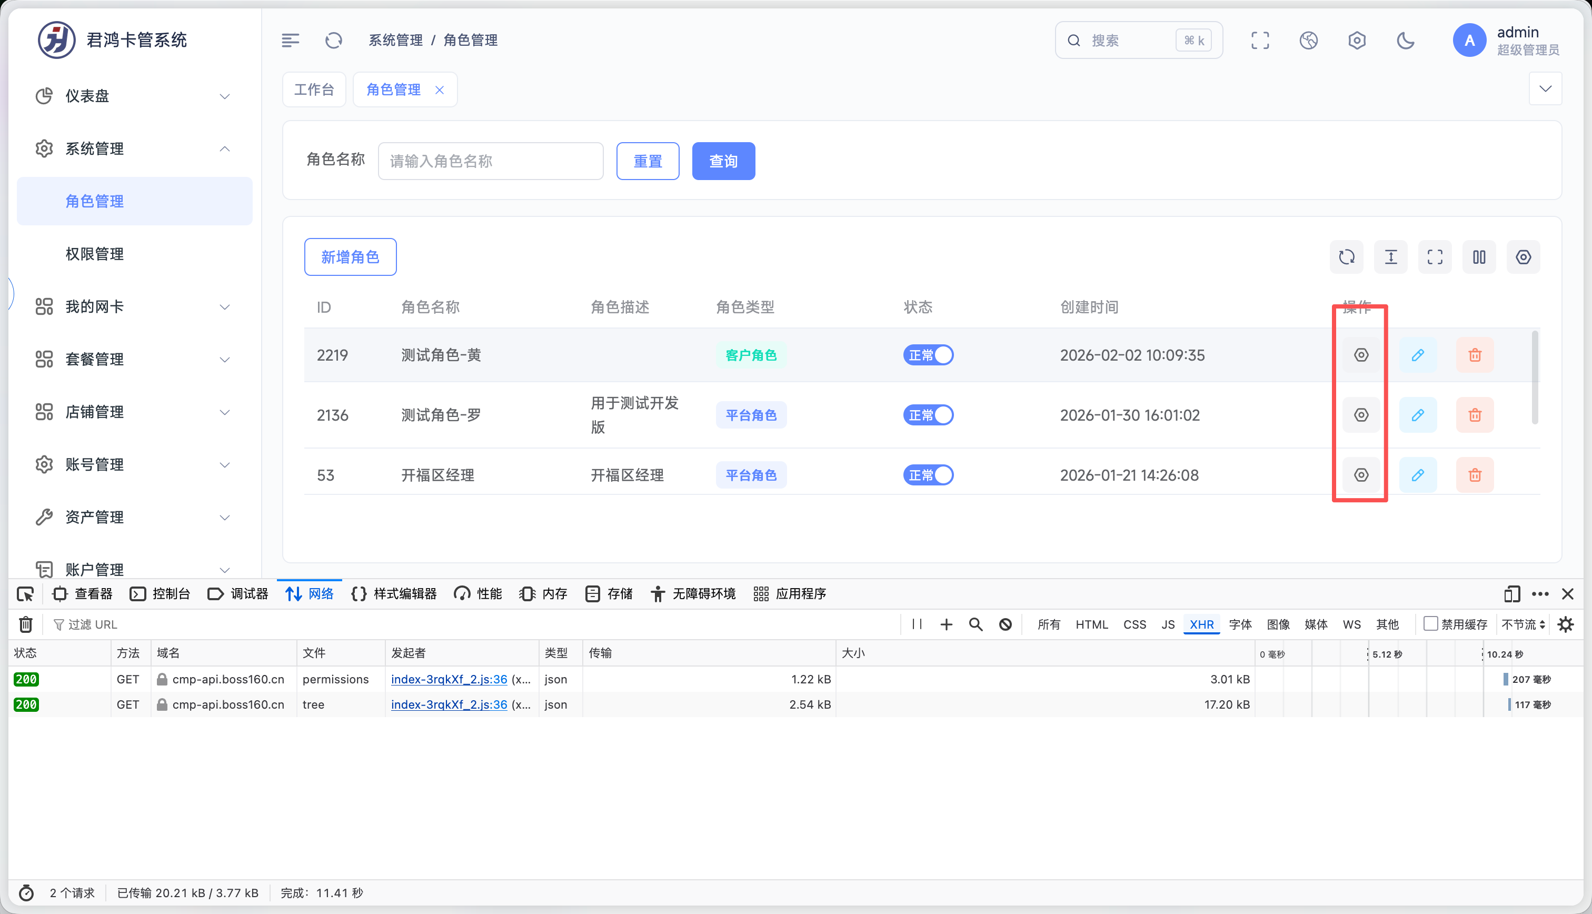Click the sidebar collapse menu icon
The height and width of the screenshot is (914, 1592).
(290, 41)
